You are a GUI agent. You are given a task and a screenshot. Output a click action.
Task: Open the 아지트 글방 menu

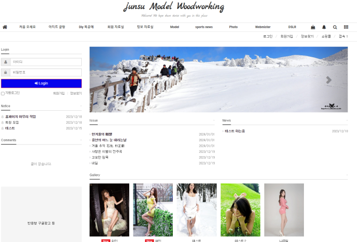coord(57,27)
